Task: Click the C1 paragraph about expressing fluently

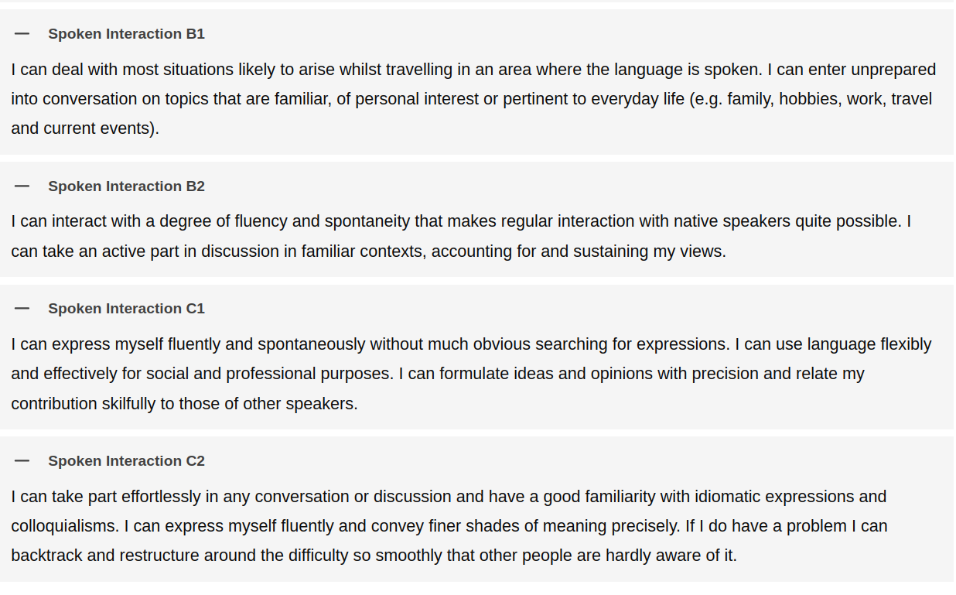Action: click(471, 374)
